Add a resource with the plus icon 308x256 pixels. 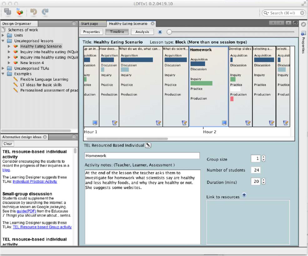(x=244, y=195)
